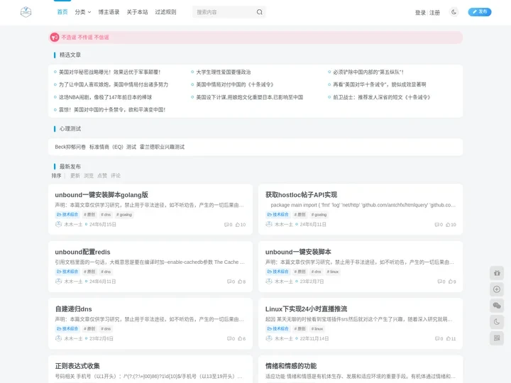Click the 原创 tag on unbound一键安装脚本golang版
Image resolution: width=511 pixels, height=383 pixels.
[x=89, y=215]
